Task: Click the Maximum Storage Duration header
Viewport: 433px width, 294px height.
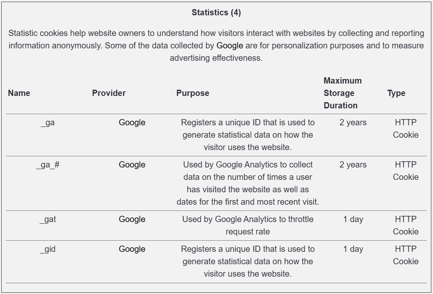Action: tap(342, 93)
